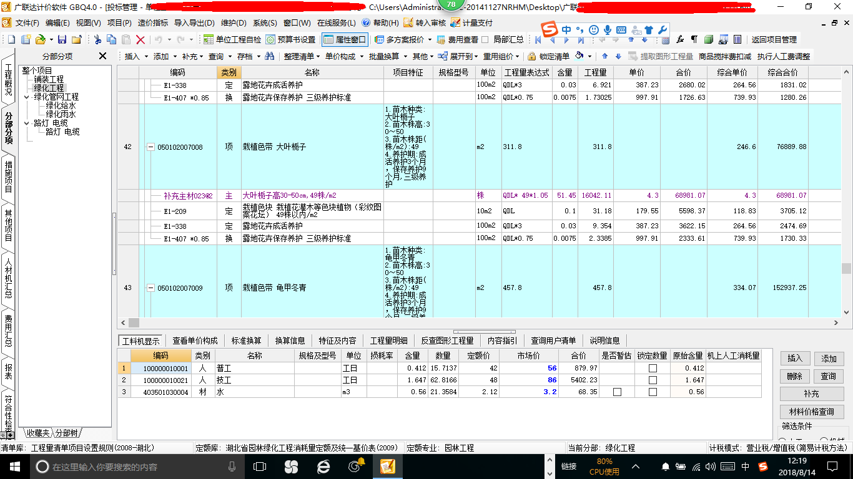853x479 pixels.
Task: Click the paint bucket fill icon
Action: tap(579, 56)
